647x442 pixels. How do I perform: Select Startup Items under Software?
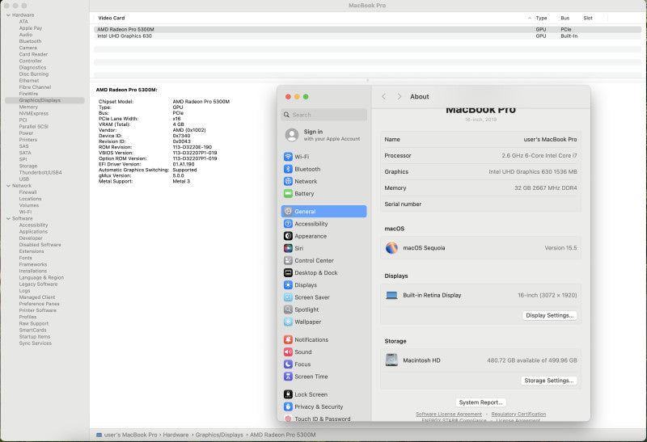pos(35,336)
